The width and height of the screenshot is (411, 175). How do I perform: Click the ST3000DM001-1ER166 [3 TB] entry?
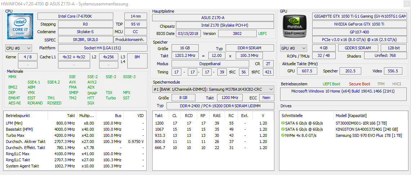(x=361, y=123)
